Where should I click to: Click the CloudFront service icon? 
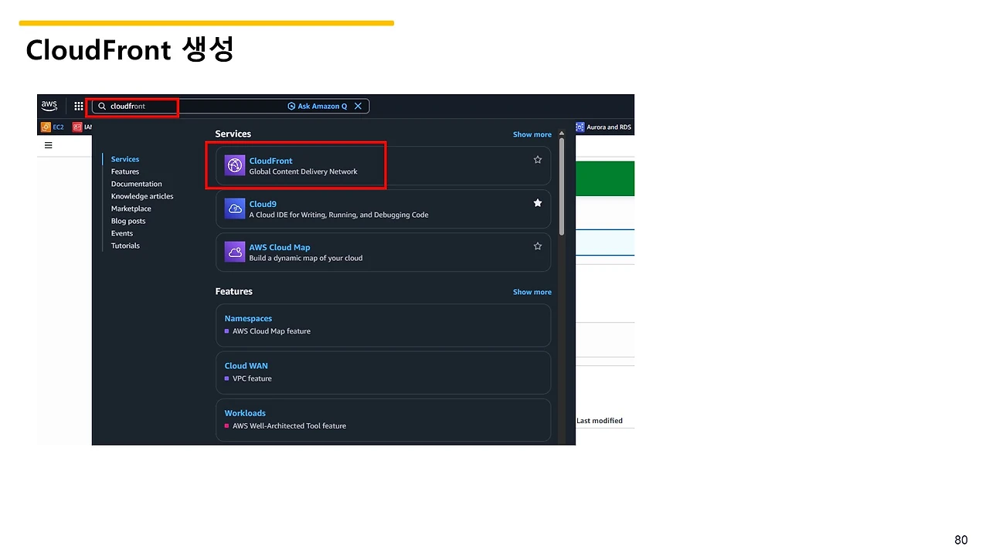pos(235,165)
